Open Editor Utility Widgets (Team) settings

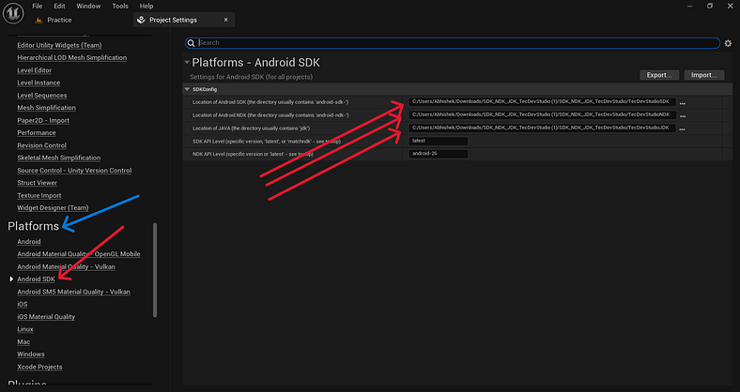(x=59, y=45)
